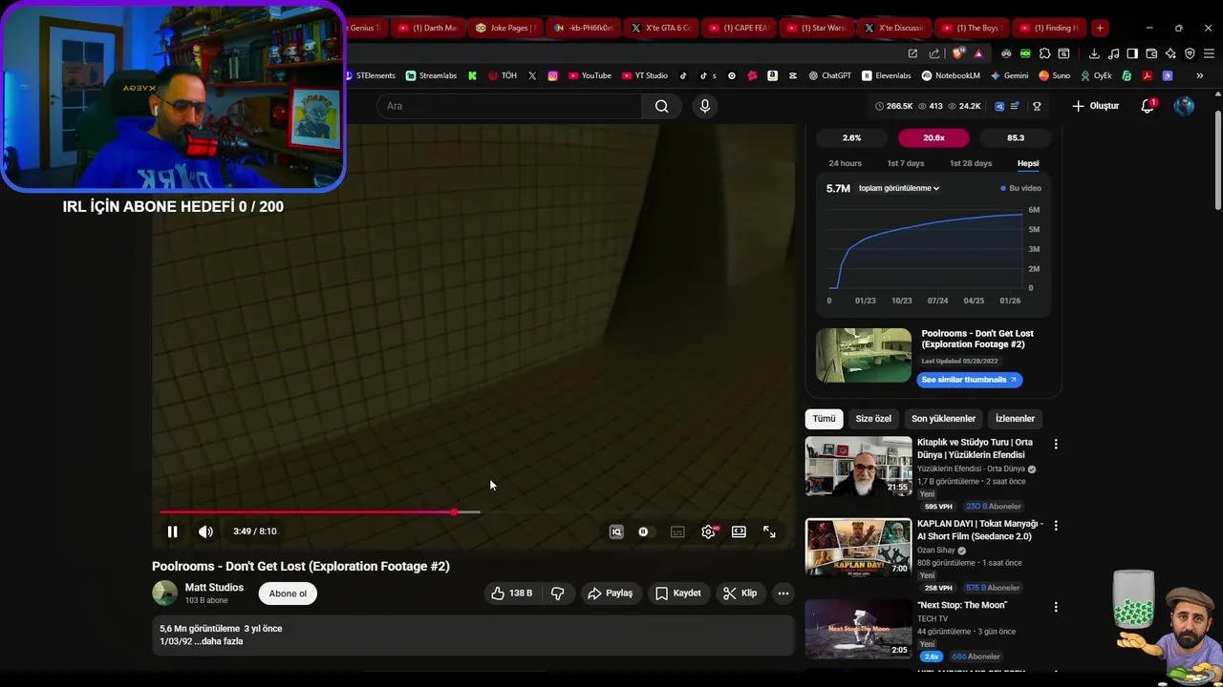Viewport: 1223px width, 687px height.
Task: Click the red progress bar scrubber
Action: click(454, 512)
